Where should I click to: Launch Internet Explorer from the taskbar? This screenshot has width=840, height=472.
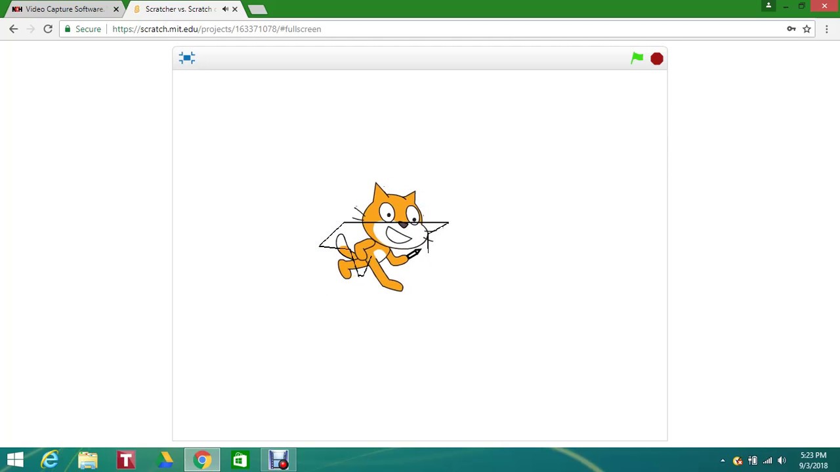[x=51, y=460]
